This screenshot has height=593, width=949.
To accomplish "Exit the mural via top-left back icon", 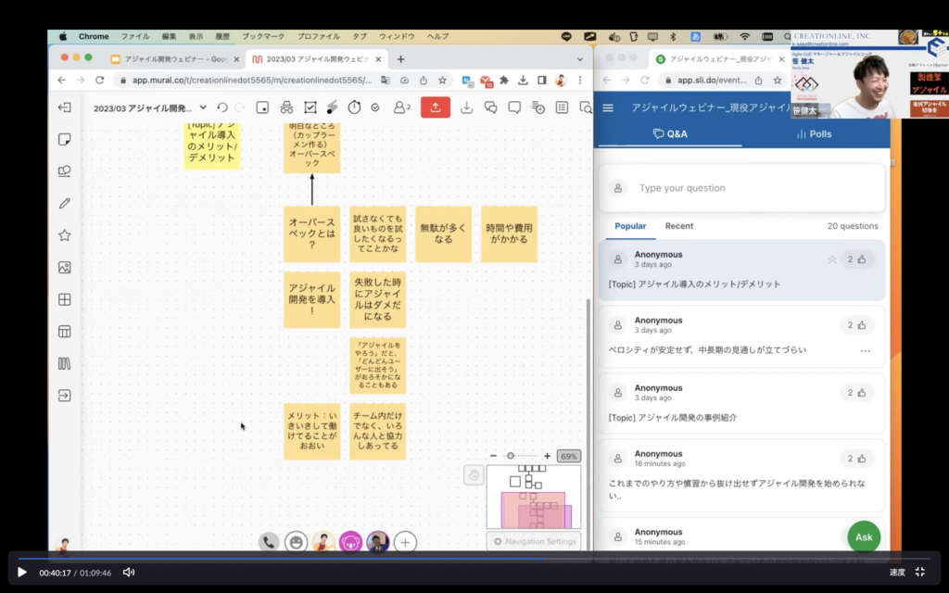I will pos(64,107).
